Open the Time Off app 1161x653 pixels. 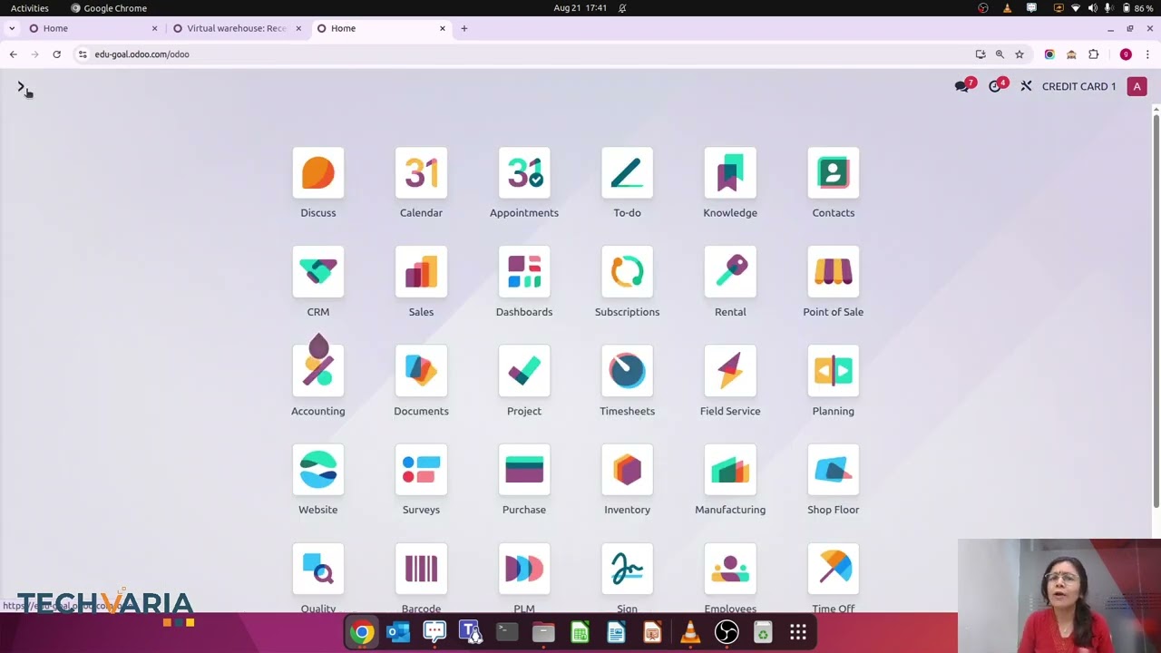[x=833, y=569]
